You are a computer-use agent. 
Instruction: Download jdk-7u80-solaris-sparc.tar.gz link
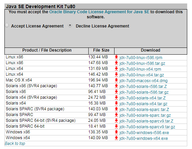[x=145, y=115]
